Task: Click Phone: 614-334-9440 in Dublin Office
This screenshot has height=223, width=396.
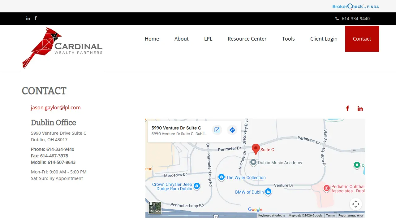Action: pos(53,149)
